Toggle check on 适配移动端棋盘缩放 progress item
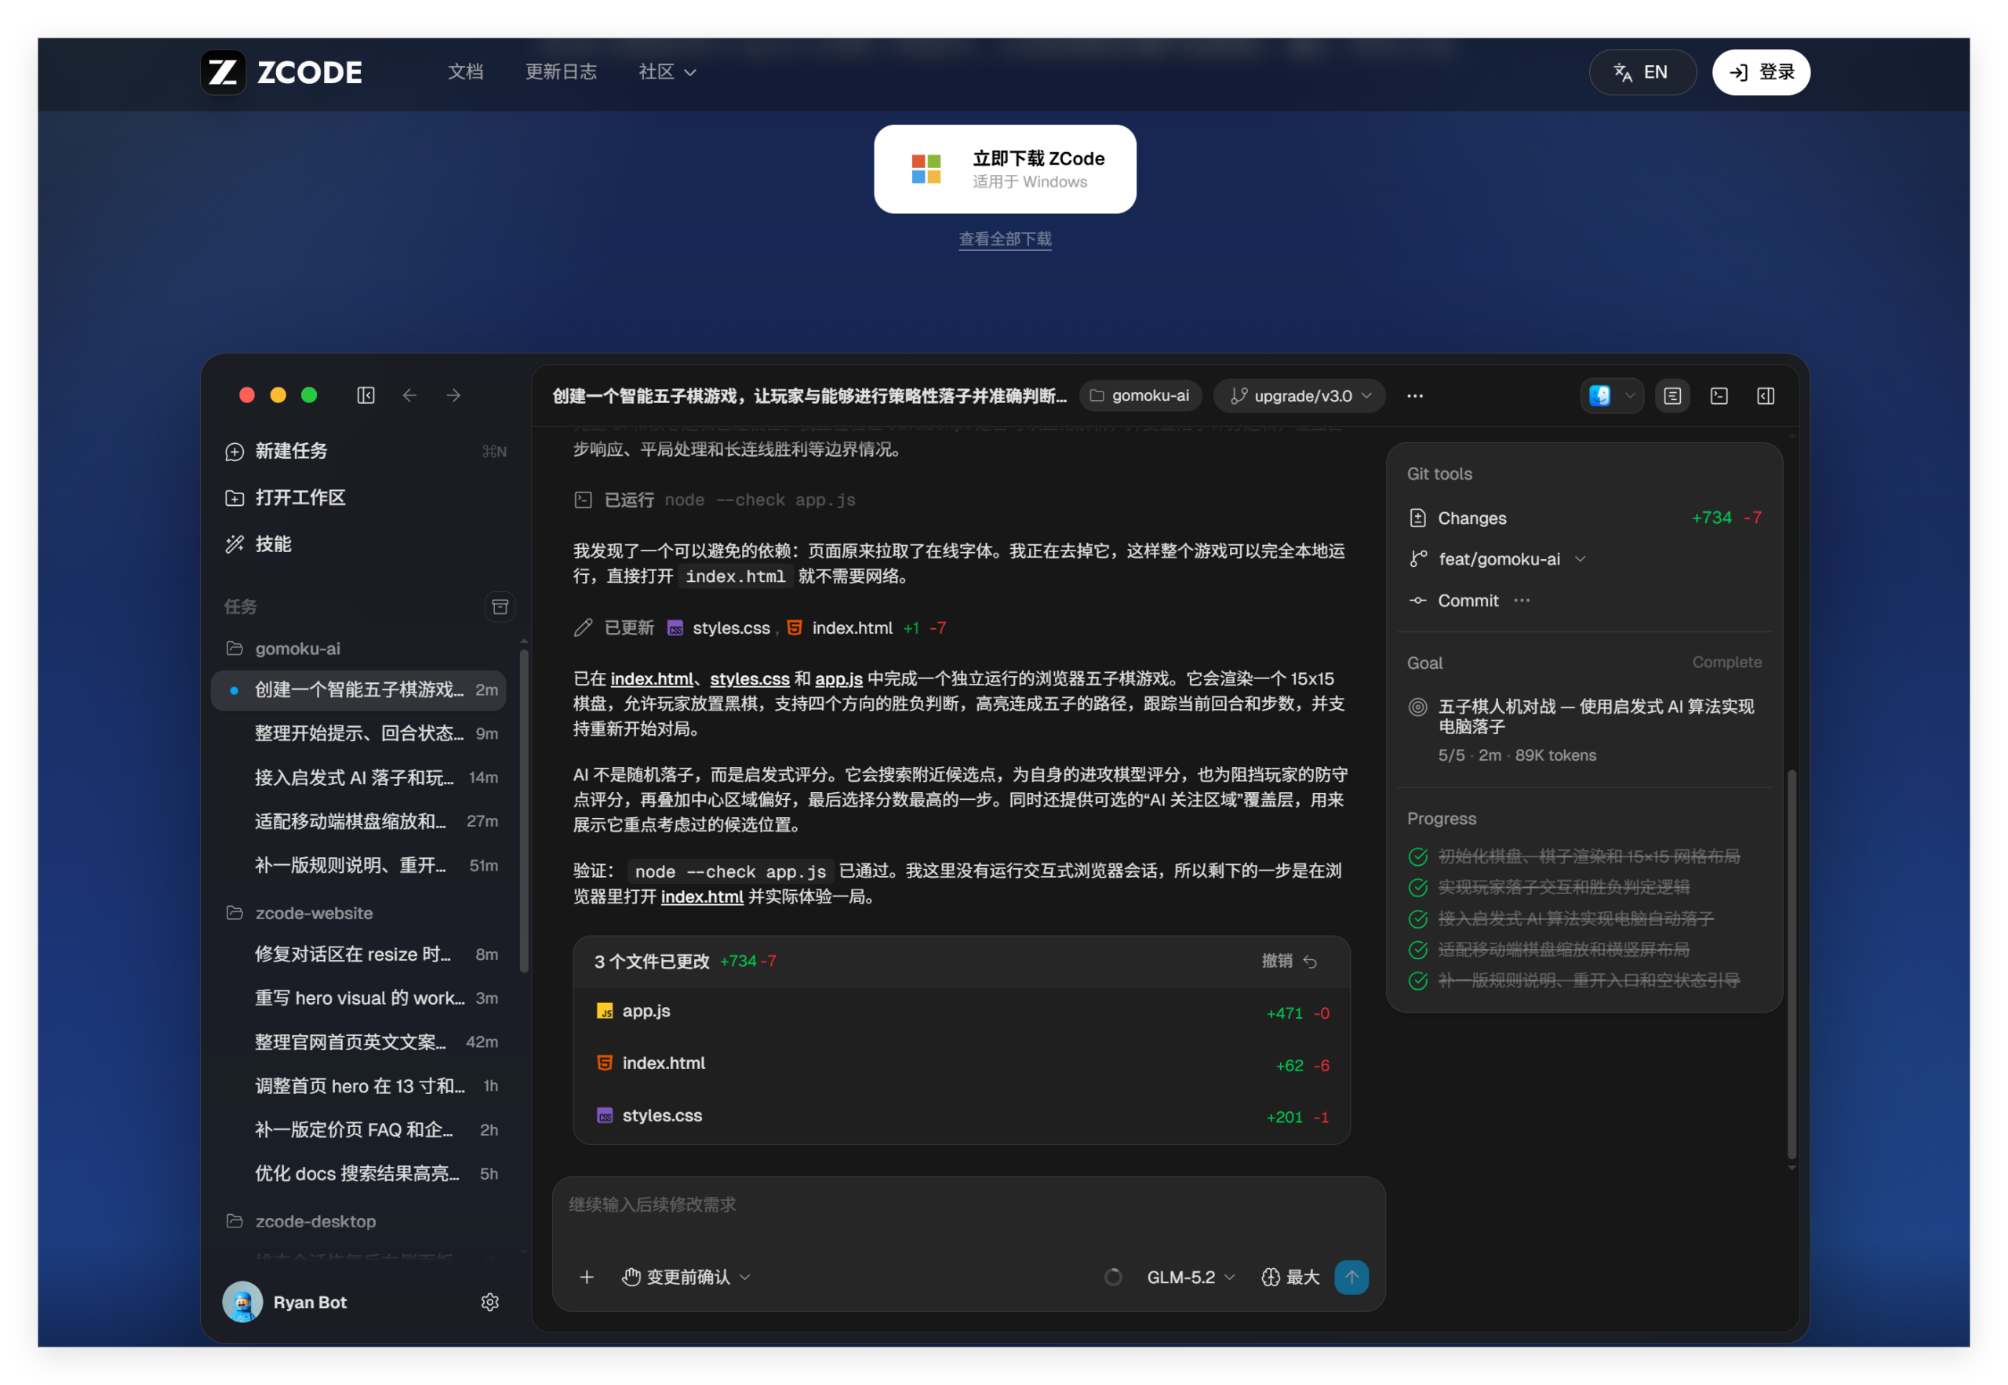Image resolution: width=2008 pixels, height=1385 pixels. [x=1417, y=950]
